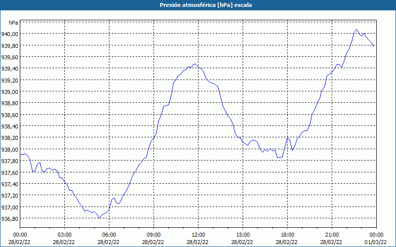Click the 12:00 time axis label
Image resolution: width=396 pixels, height=247 pixels.
coord(198,235)
